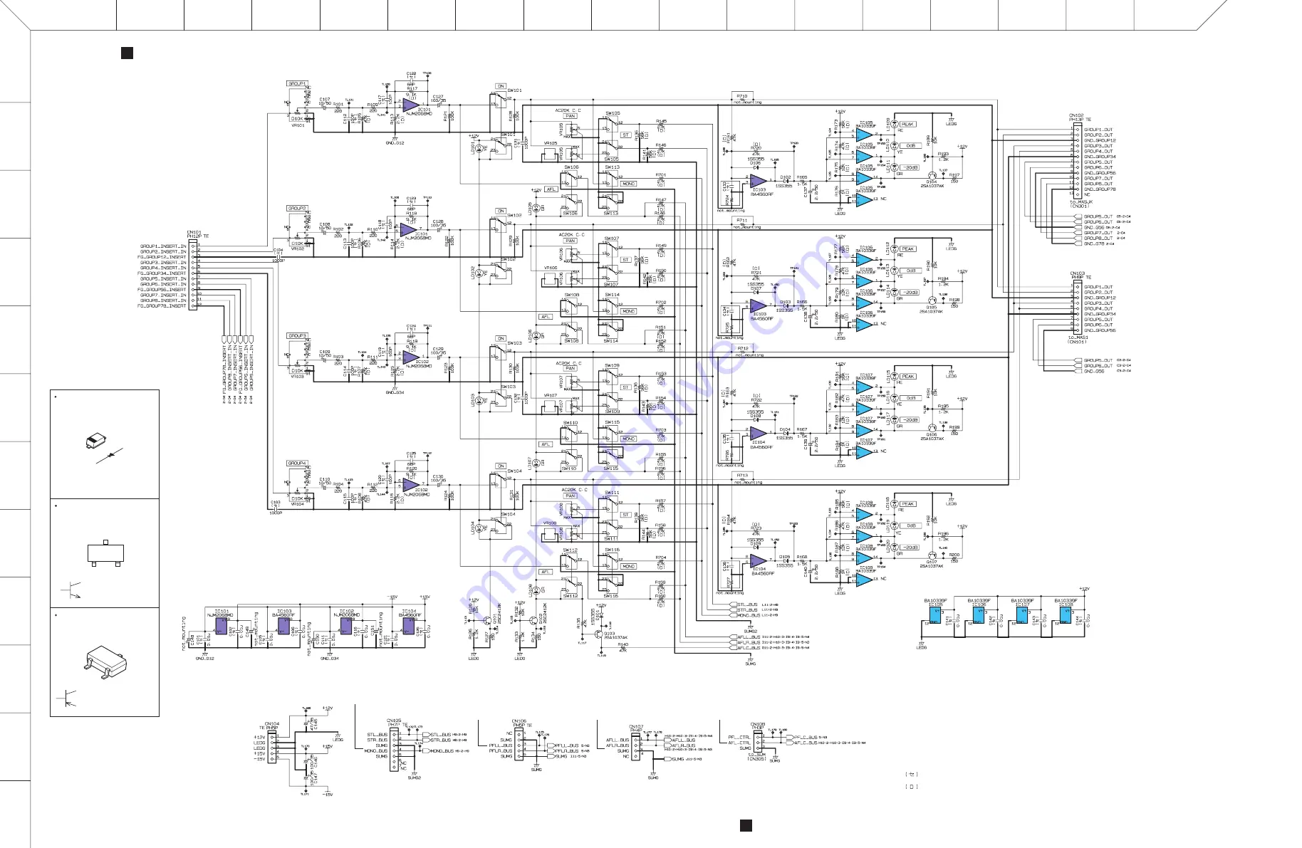Select the CN107 AFL bus connector
The height and width of the screenshot is (848, 1302).
pos(636,748)
